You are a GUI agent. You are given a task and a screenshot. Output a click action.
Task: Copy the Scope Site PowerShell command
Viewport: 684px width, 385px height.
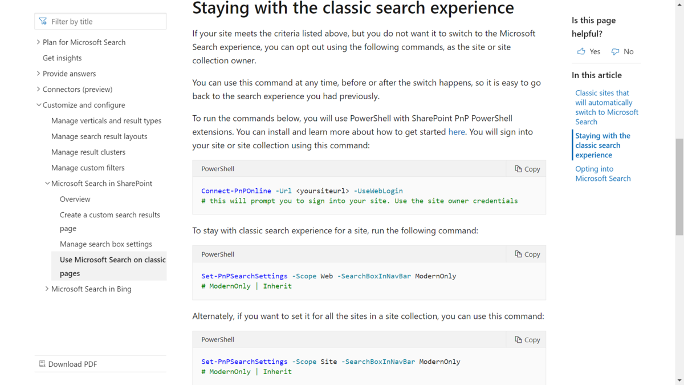(527, 339)
